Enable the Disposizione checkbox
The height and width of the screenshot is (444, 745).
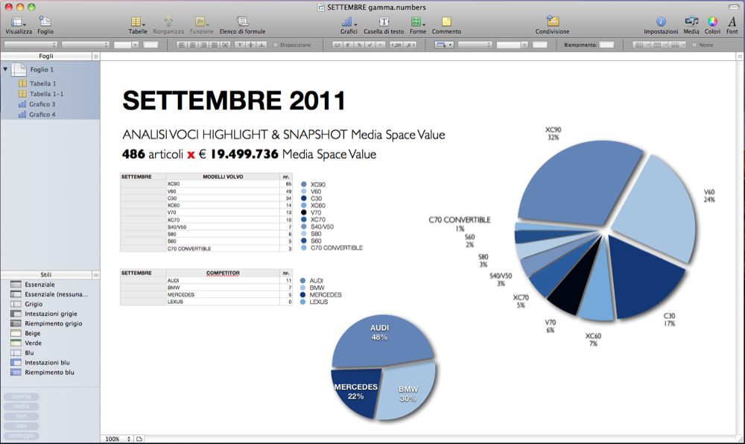point(276,45)
